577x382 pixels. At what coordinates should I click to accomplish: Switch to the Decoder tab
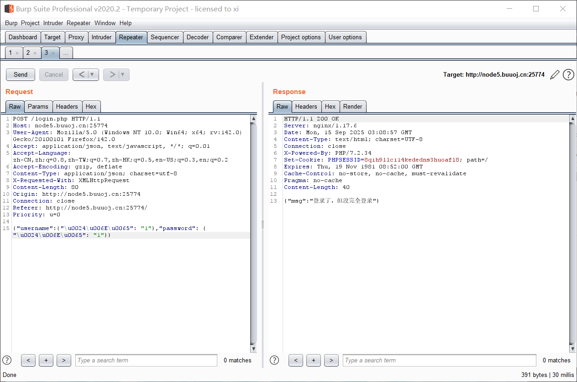(x=198, y=37)
